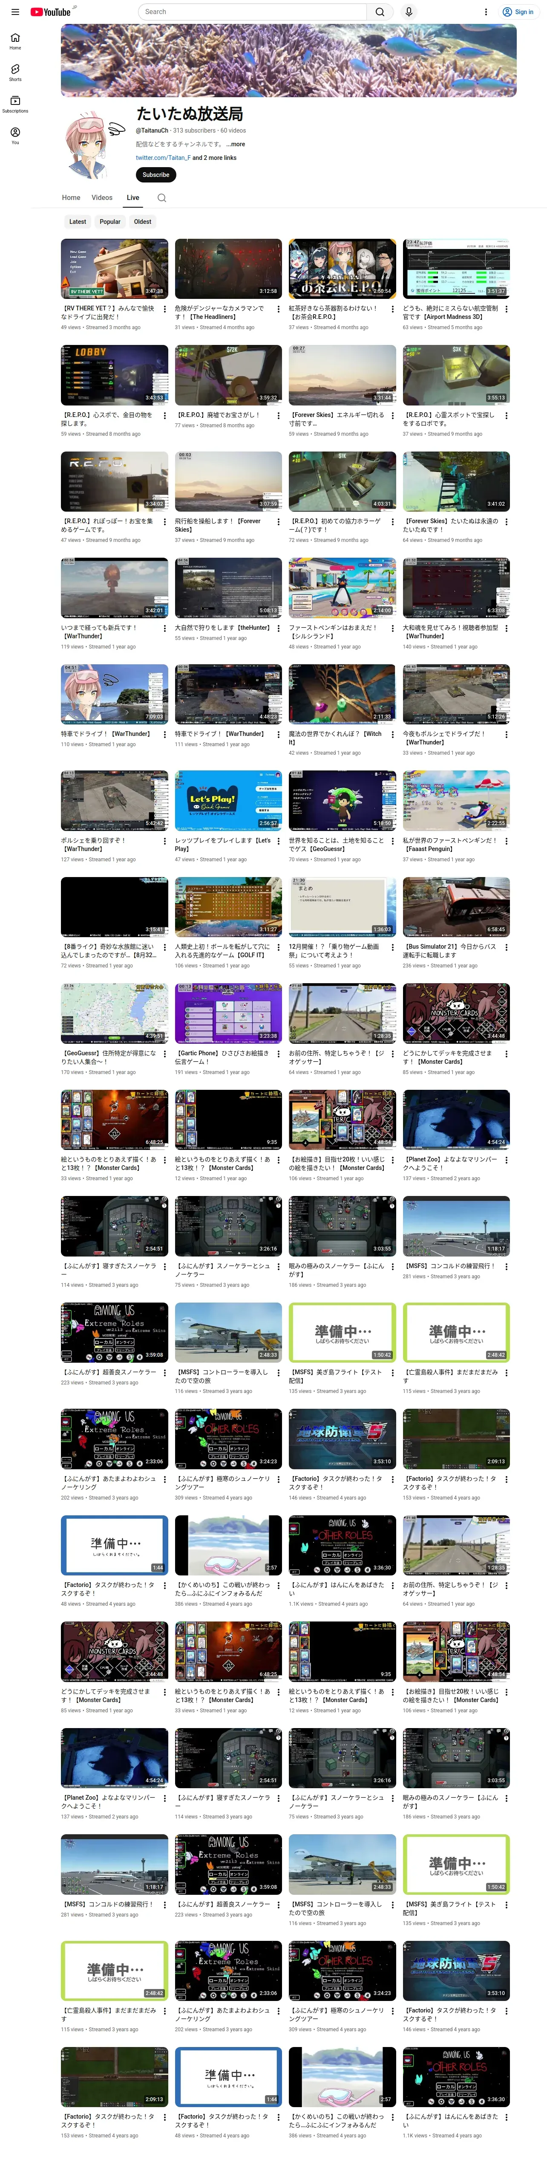Select the Latest sort chip
Screen dimensions: 547x2160
click(78, 222)
